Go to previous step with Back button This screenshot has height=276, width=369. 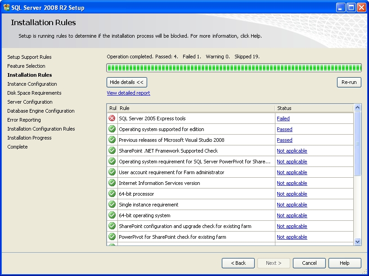238,263
